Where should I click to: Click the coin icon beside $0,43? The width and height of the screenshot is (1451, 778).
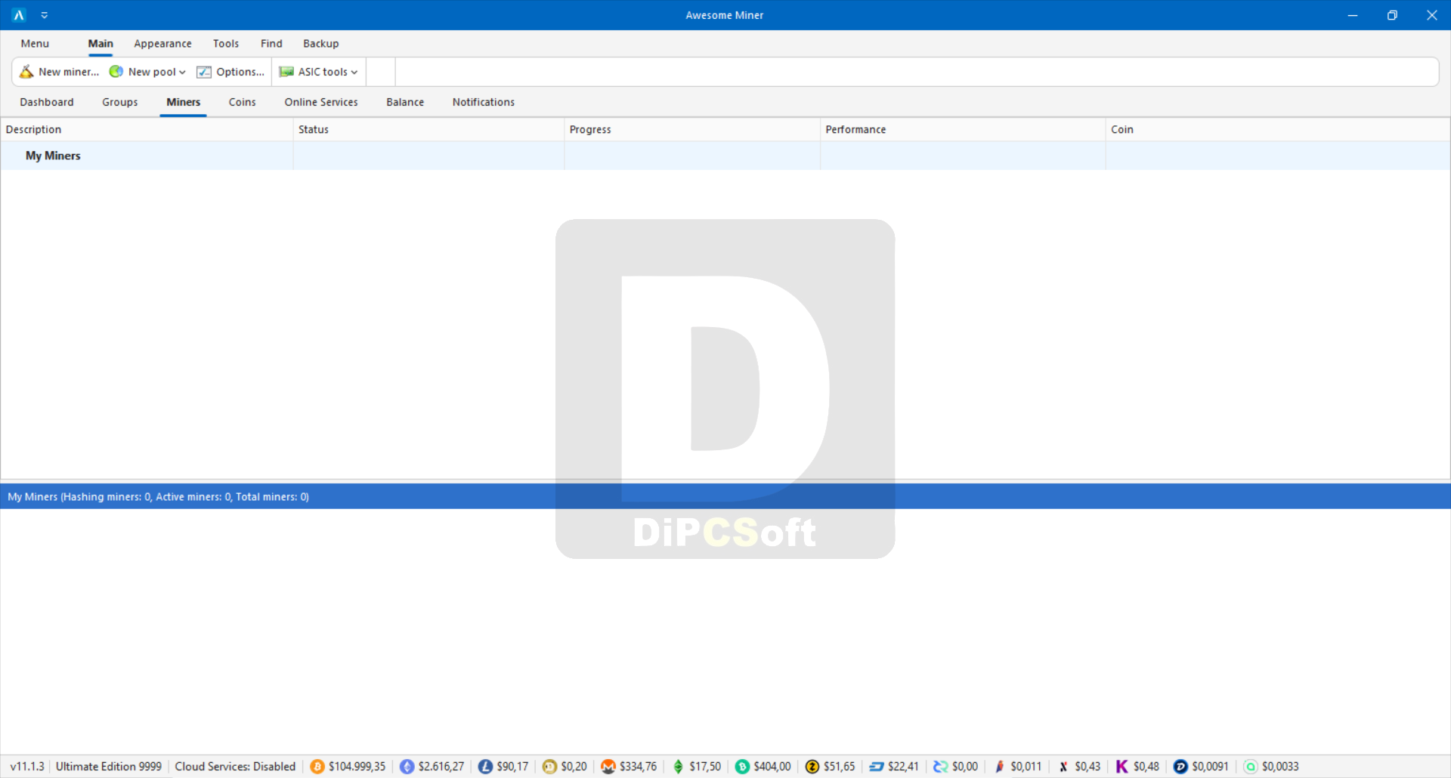coord(1063,767)
